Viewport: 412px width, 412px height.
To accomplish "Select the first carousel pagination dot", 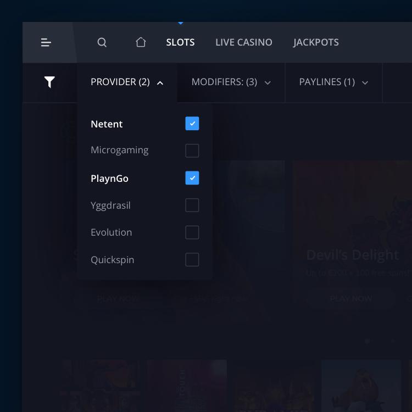I will [367, 341].
